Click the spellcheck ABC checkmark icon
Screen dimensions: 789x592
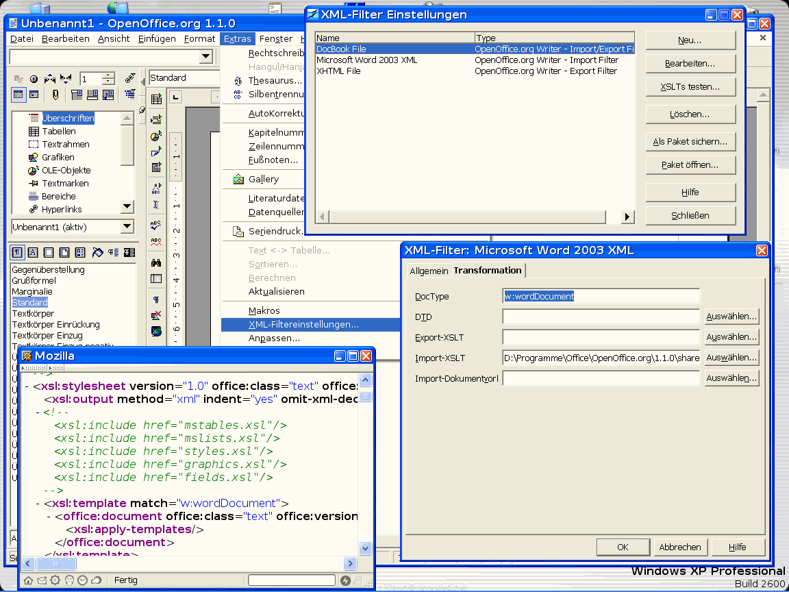pos(156,225)
